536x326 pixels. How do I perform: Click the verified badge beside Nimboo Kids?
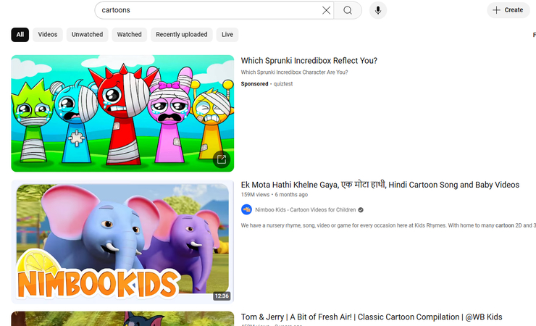pos(361,210)
